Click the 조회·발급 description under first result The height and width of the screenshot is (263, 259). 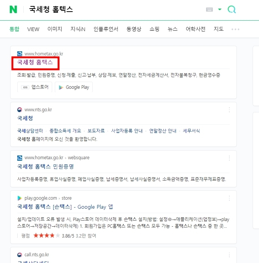point(119,75)
